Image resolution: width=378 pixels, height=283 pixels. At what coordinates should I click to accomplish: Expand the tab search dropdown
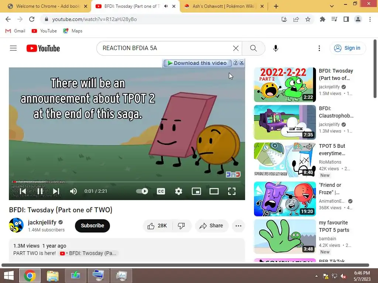point(332,6)
